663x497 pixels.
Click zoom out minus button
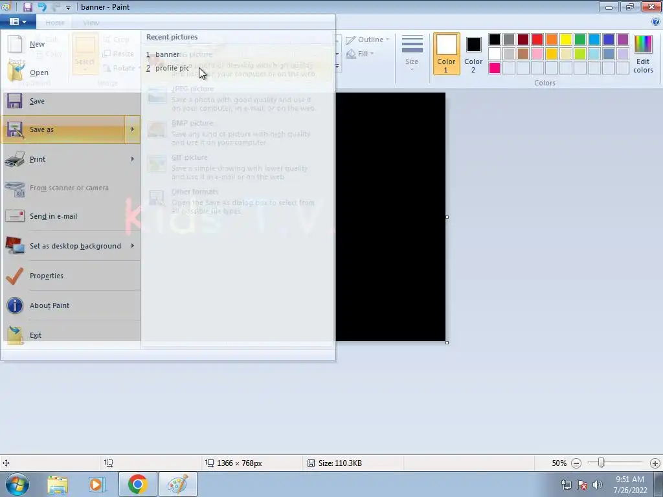tap(576, 463)
